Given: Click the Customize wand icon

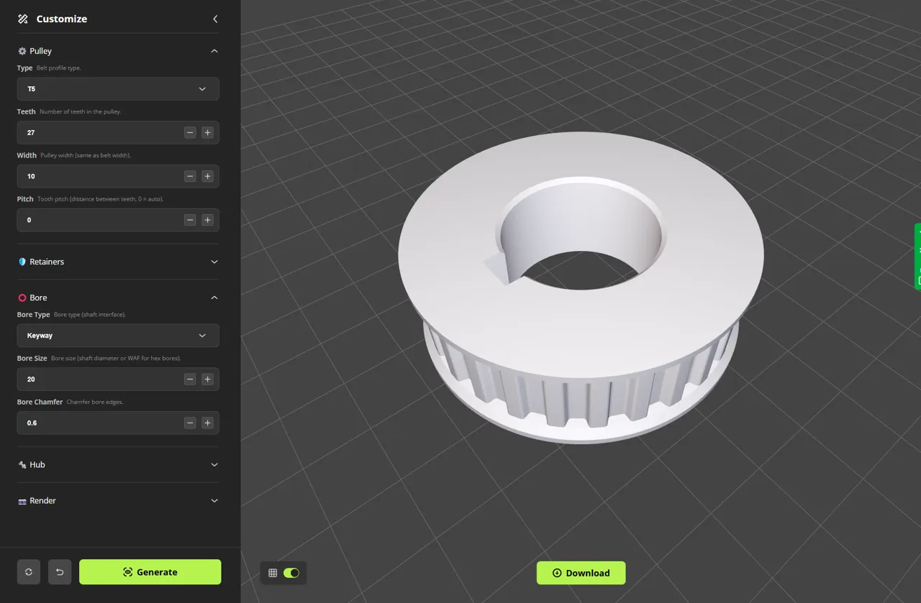Looking at the screenshot, I should (x=23, y=19).
